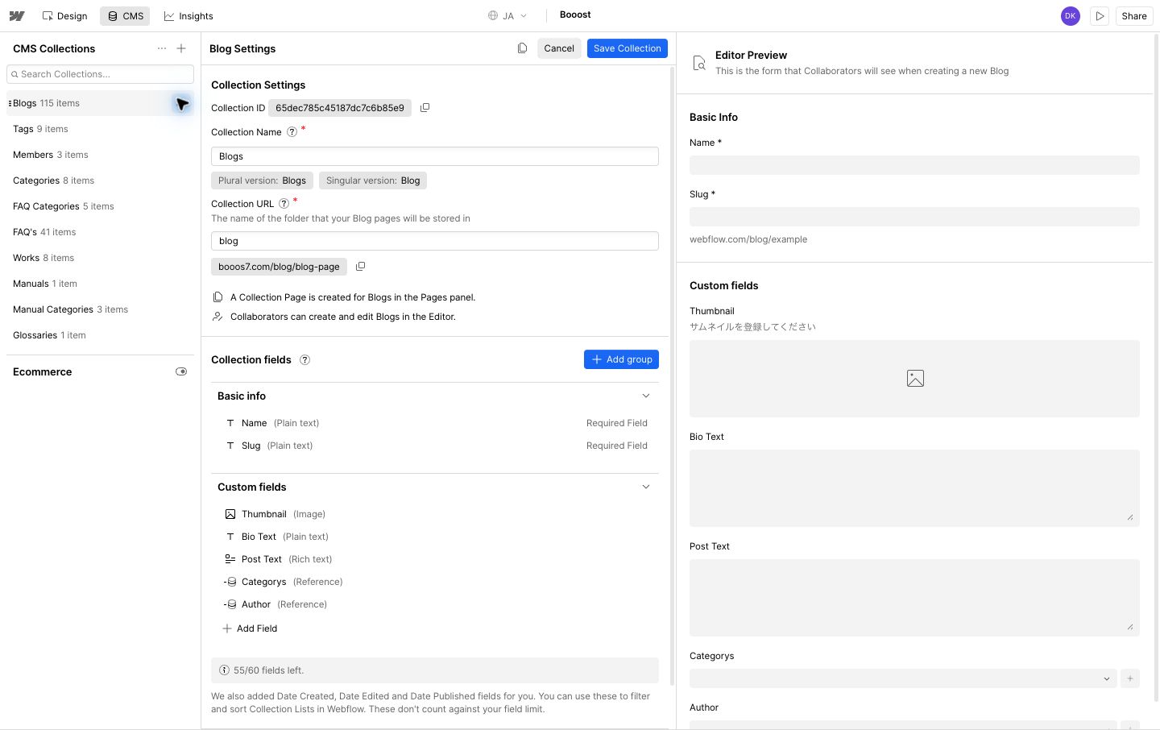Screen dimensions: 1160x730
Task: Click the Share button
Action: pyautogui.click(x=1134, y=16)
